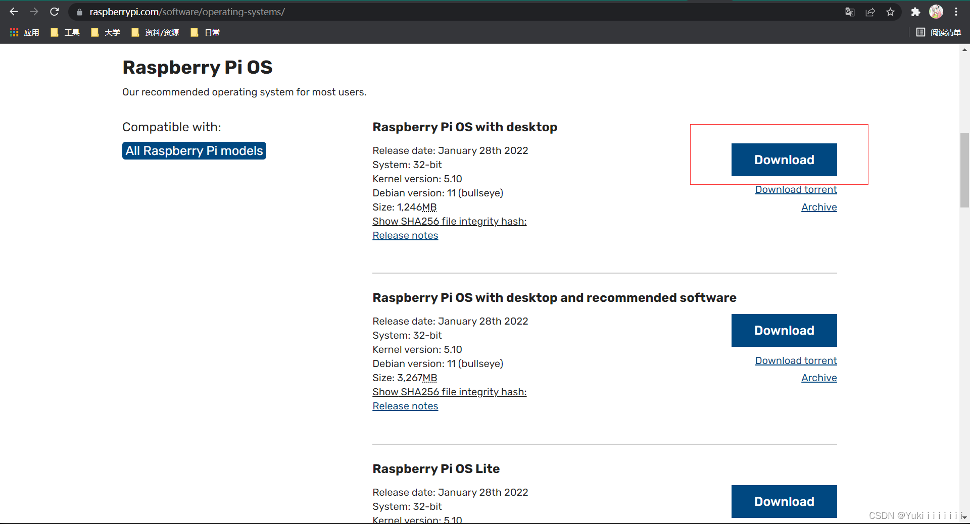Show SHA256 hash for recommended software version
This screenshot has width=970, height=524.
point(449,392)
